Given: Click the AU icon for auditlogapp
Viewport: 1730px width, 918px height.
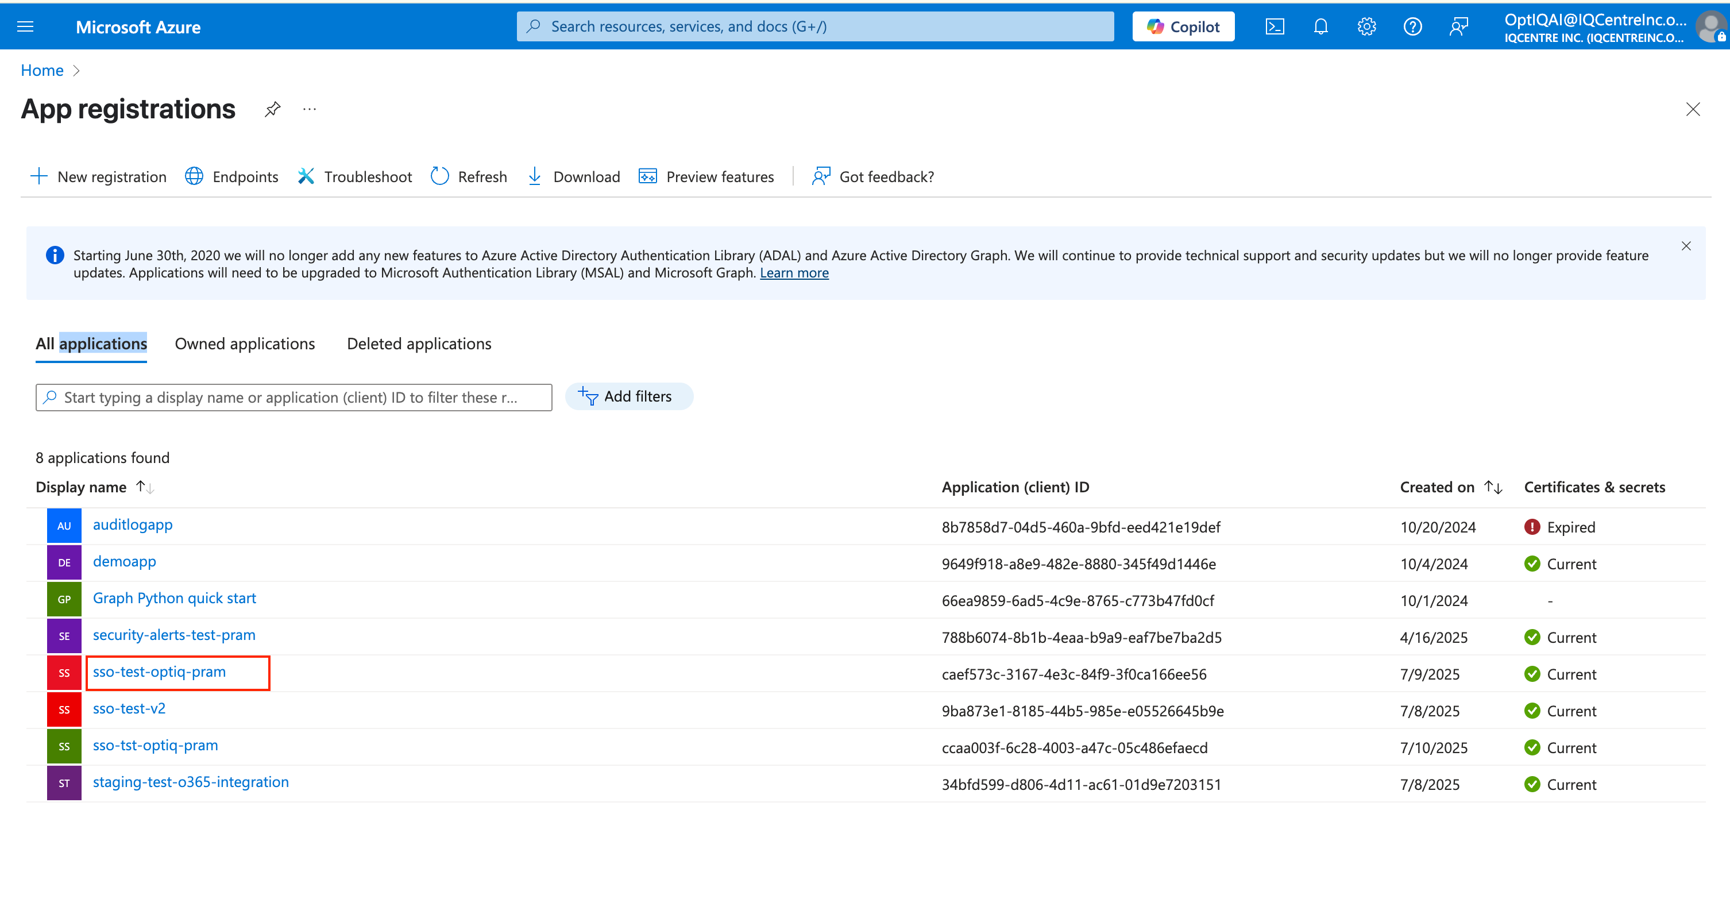Looking at the screenshot, I should tap(64, 526).
